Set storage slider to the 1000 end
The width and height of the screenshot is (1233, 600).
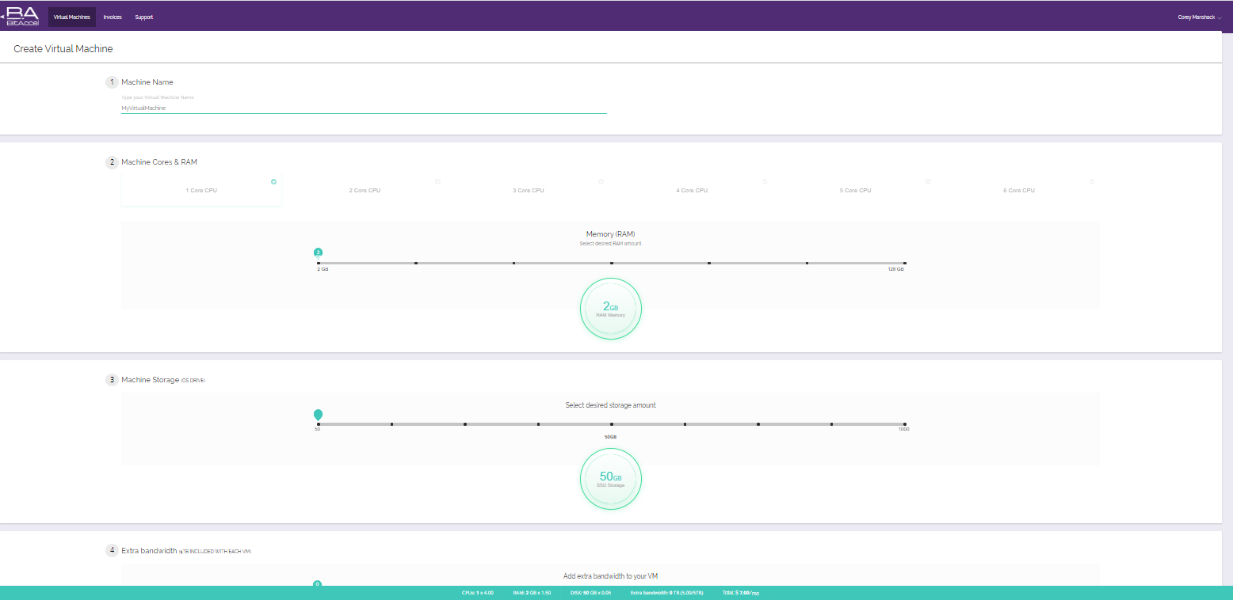[x=904, y=424]
